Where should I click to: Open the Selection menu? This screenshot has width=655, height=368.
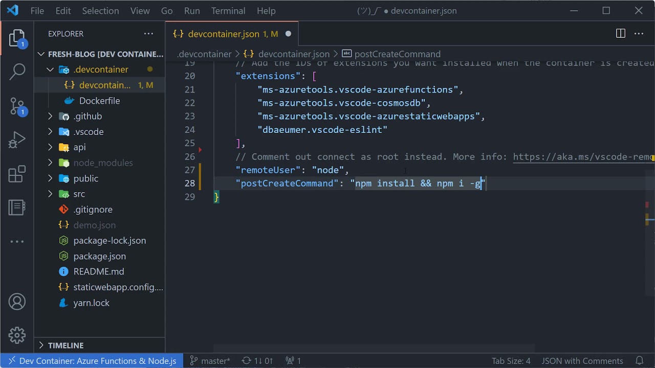point(100,11)
